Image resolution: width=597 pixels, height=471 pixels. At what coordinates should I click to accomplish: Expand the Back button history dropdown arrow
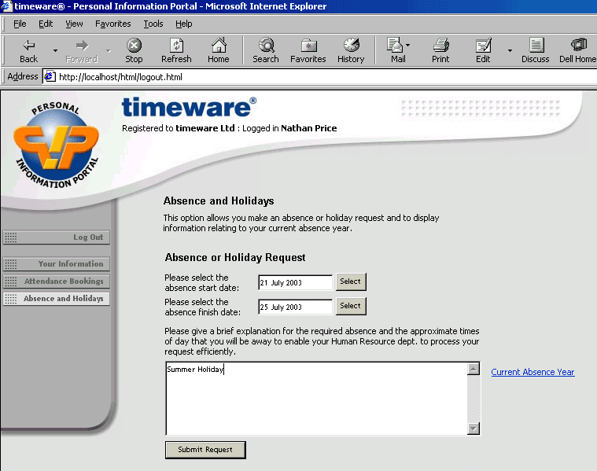pos(55,50)
